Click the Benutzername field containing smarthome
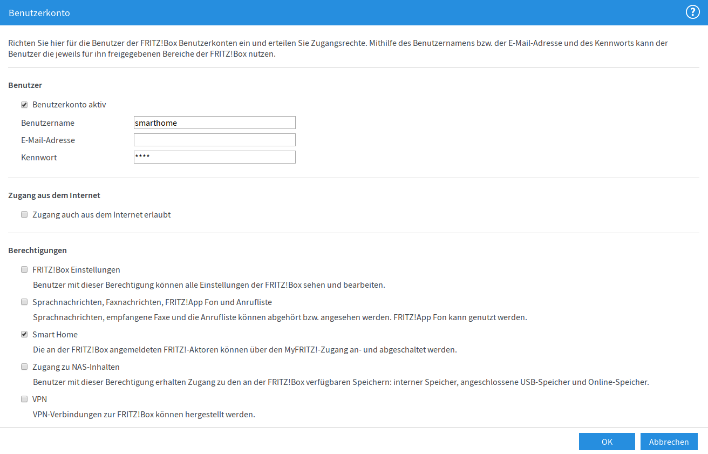This screenshot has height=454, width=708. 215,123
